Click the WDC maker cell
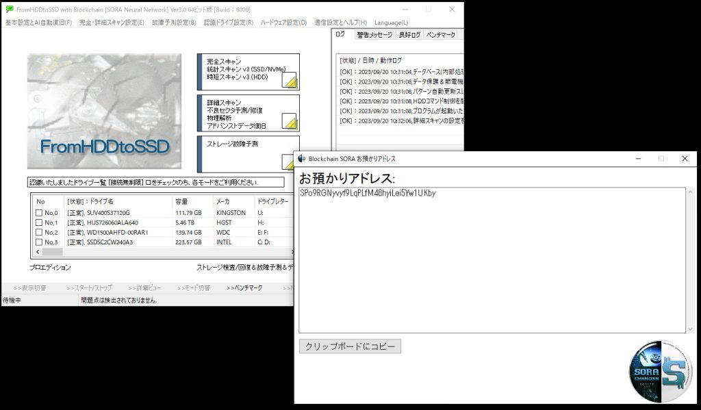Viewport: 701px width, 410px height. (223, 233)
